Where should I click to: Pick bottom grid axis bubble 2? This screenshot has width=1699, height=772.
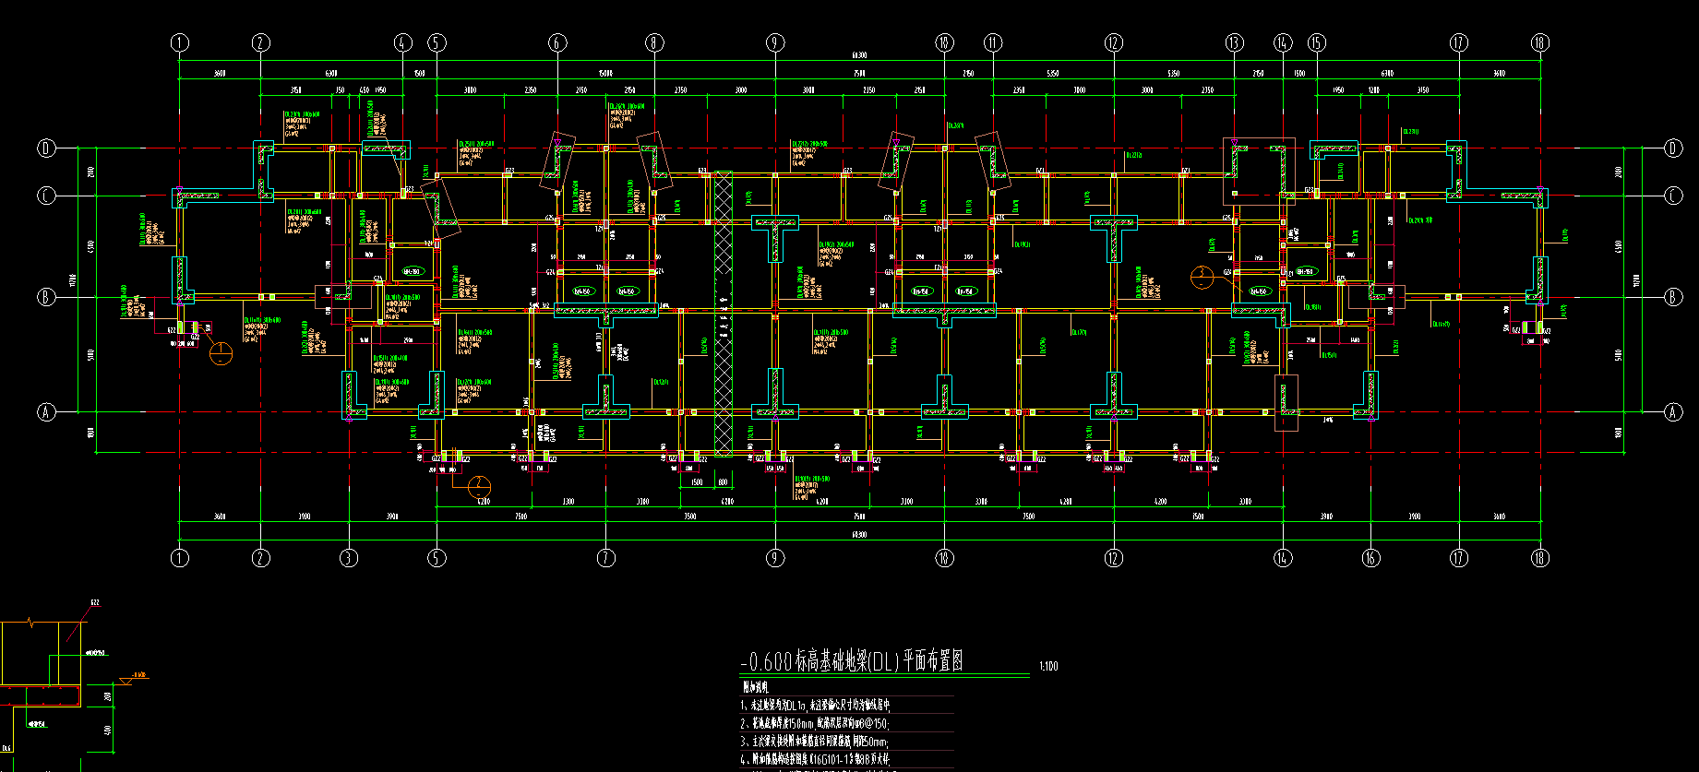click(x=260, y=557)
